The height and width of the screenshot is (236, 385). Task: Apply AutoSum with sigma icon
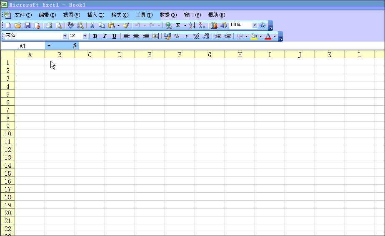coord(178,25)
